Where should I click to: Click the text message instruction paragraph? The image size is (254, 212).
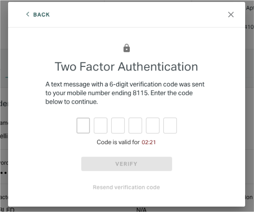pos(125,93)
